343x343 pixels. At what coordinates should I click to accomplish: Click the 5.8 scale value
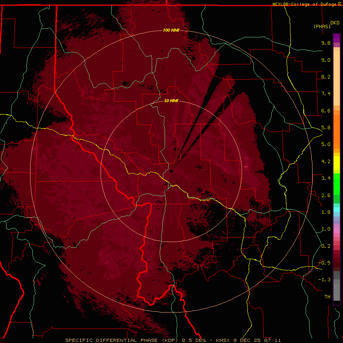pos(326,128)
